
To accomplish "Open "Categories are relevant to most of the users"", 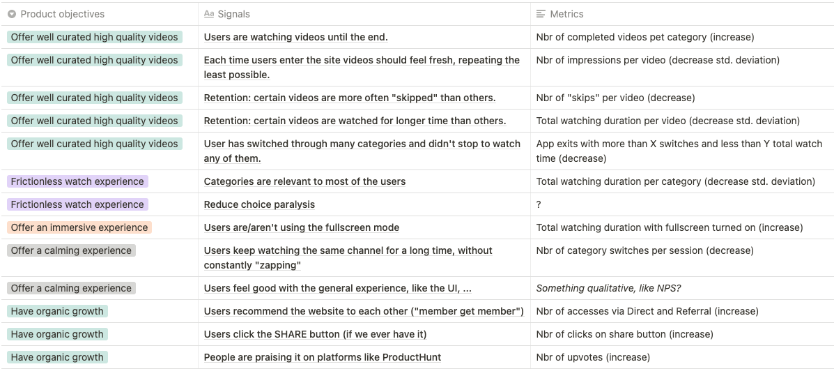I will (x=304, y=181).
